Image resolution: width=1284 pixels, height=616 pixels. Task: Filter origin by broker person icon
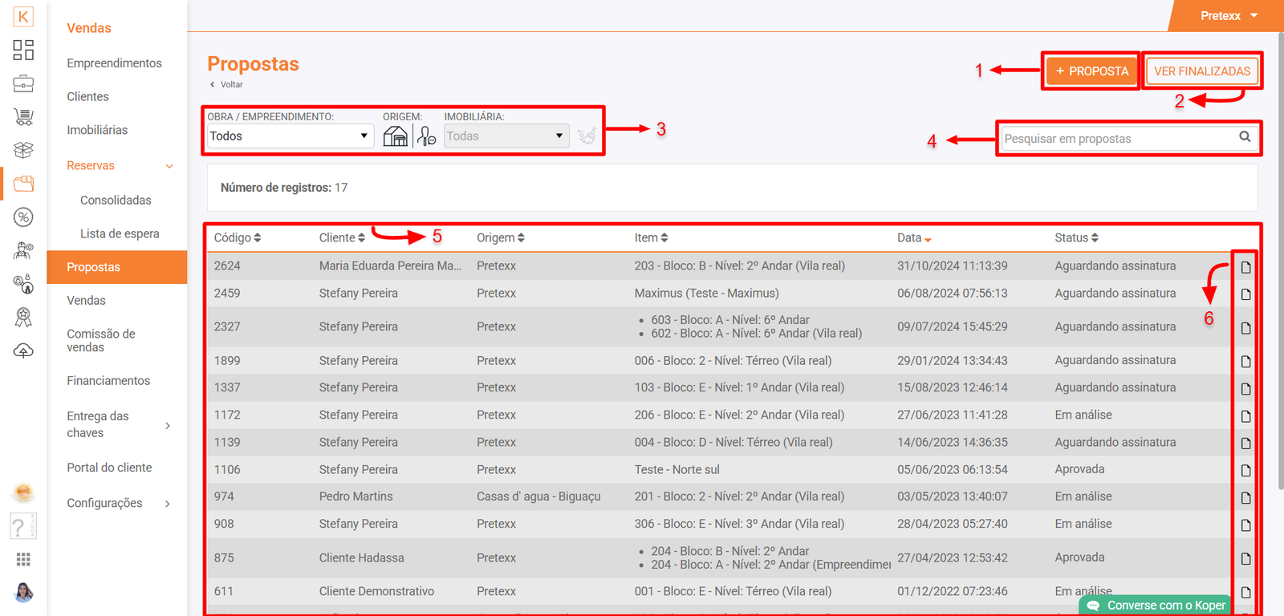click(427, 136)
